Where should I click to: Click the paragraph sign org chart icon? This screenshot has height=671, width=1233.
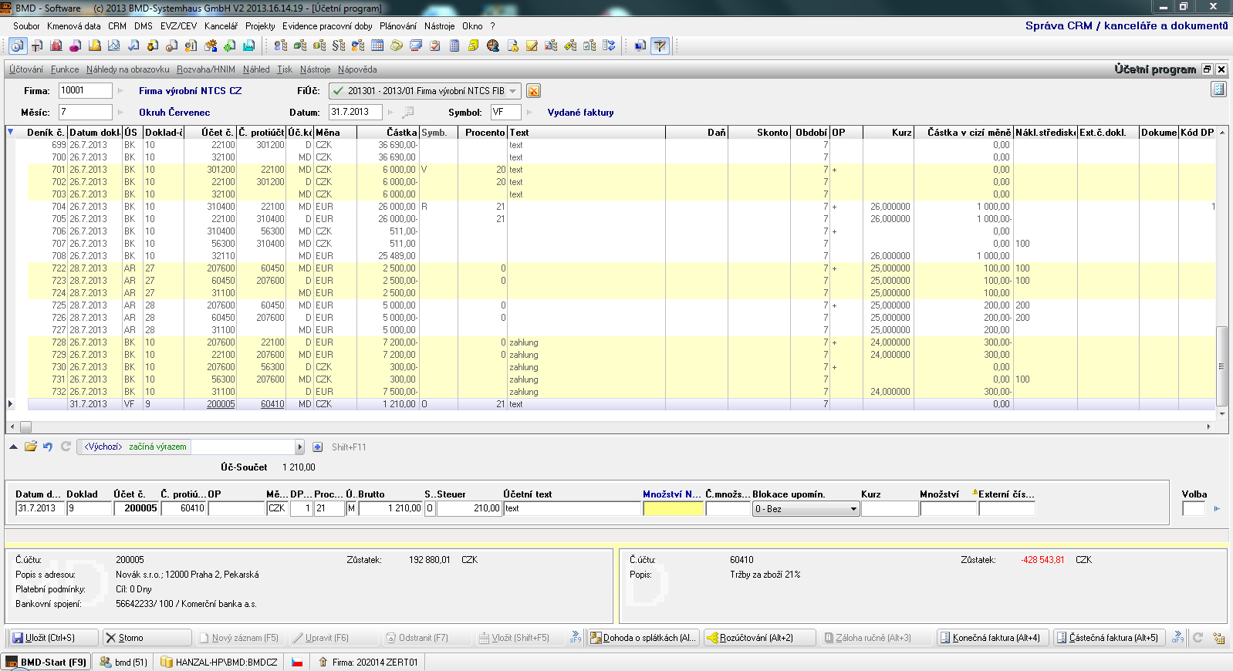coord(339,46)
